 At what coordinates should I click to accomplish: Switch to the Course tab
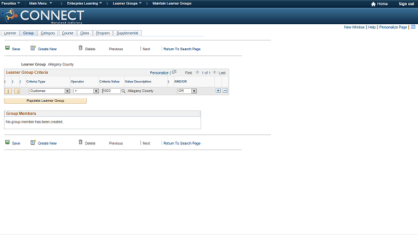[x=67, y=33]
